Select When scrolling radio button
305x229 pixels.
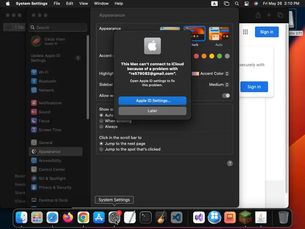[101, 121]
